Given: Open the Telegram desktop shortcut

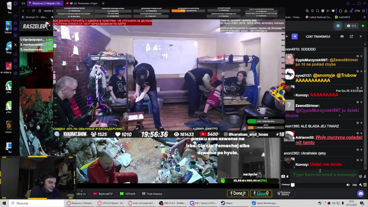Looking at the screenshot, I should [x=9, y=47].
